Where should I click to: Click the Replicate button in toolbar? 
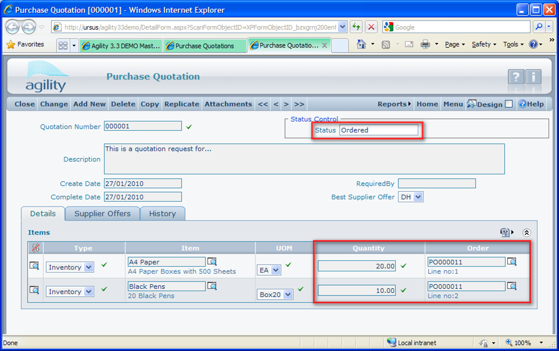pos(181,104)
